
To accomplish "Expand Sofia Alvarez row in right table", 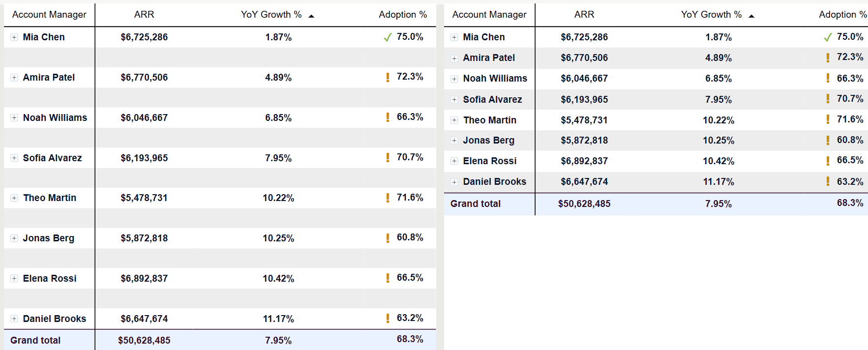I will (454, 100).
